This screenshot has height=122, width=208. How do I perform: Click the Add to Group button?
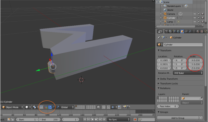[x=178, y=118]
